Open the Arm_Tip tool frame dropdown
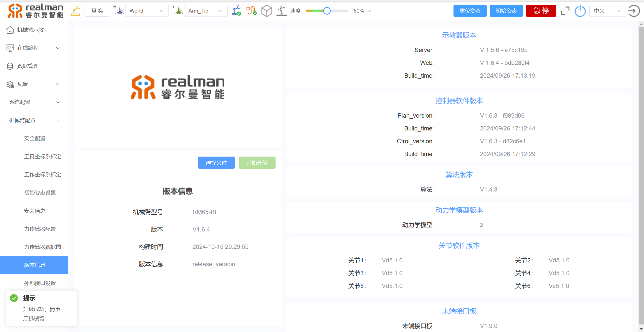The height and width of the screenshot is (332, 644). click(x=206, y=11)
